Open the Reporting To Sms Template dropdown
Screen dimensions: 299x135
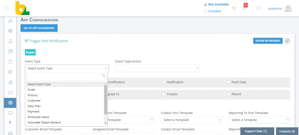(x=259, y=120)
